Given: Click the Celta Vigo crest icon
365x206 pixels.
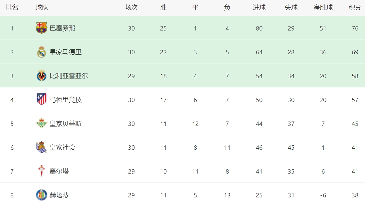Looking at the screenshot, I should 42,171.
